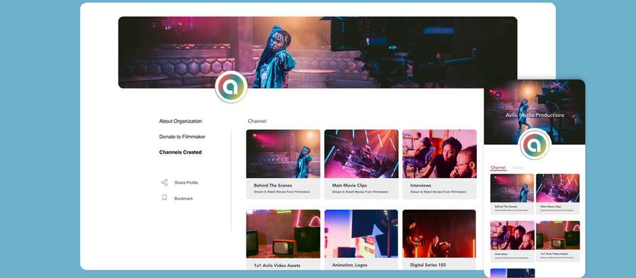Click the desktop Interviews card title

pyautogui.click(x=421, y=185)
